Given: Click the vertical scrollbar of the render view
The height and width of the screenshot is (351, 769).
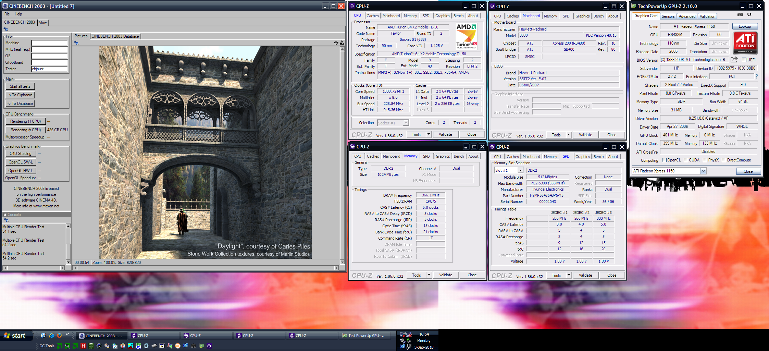Looking at the screenshot, I should pyautogui.click(x=342, y=156).
